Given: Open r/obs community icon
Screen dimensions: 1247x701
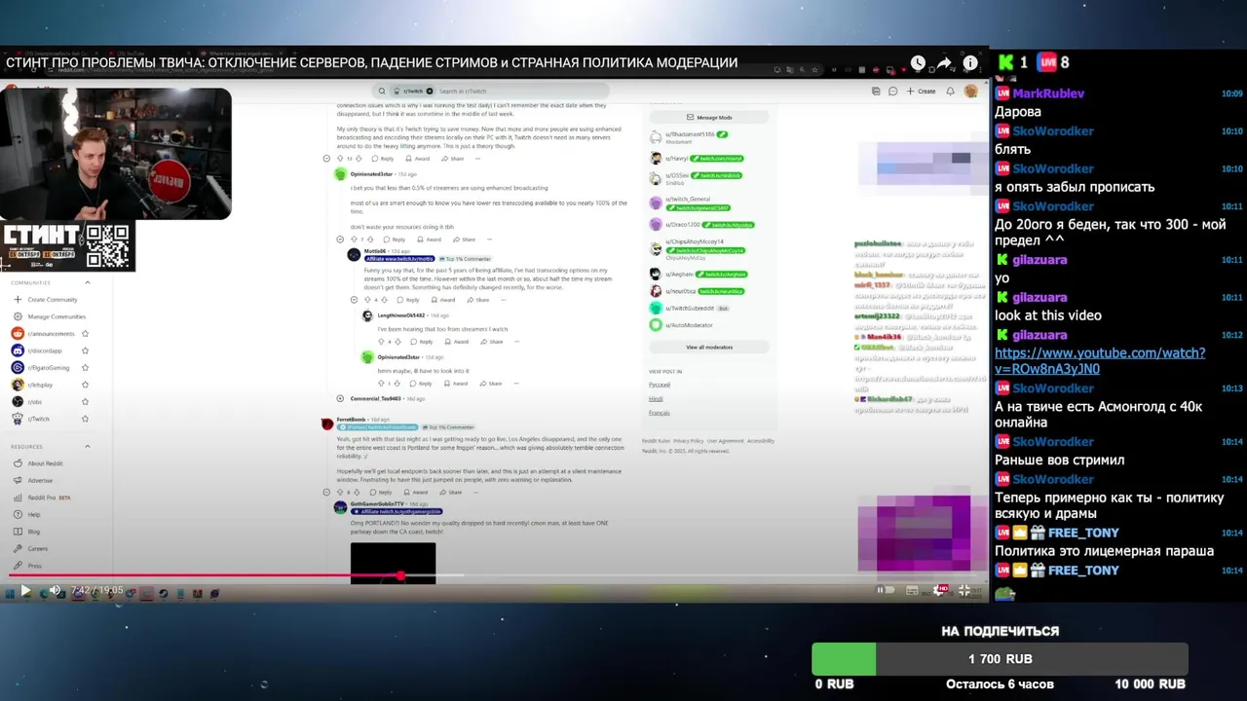Looking at the screenshot, I should point(18,401).
